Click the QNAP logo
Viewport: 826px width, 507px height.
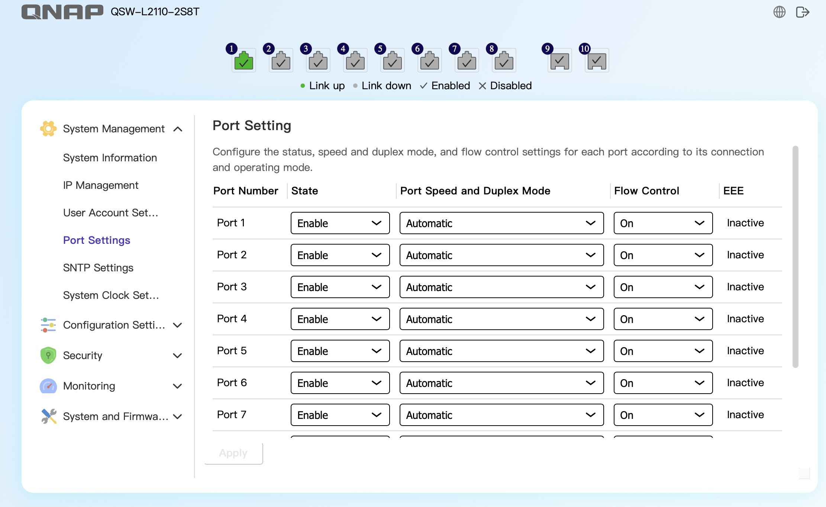[62, 12]
